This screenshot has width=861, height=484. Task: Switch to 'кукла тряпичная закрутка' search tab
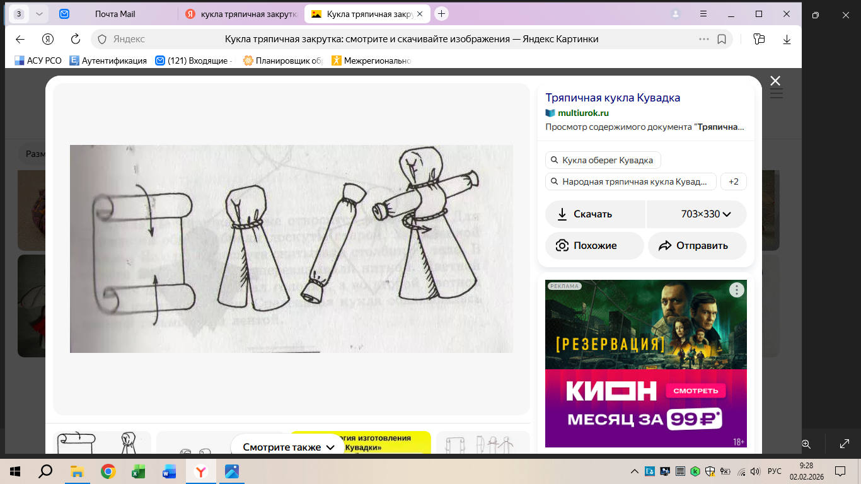(x=241, y=14)
